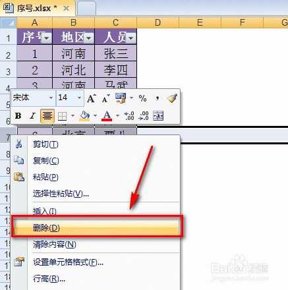Apply Comma Style format
This screenshot has height=290, width=288.
pos(158,98)
